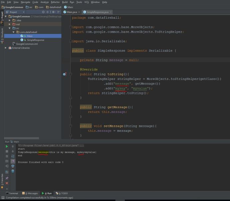This screenshot has width=230, height=201.
Task: Switch to the Main.java editor tab
Action: click(72, 12)
